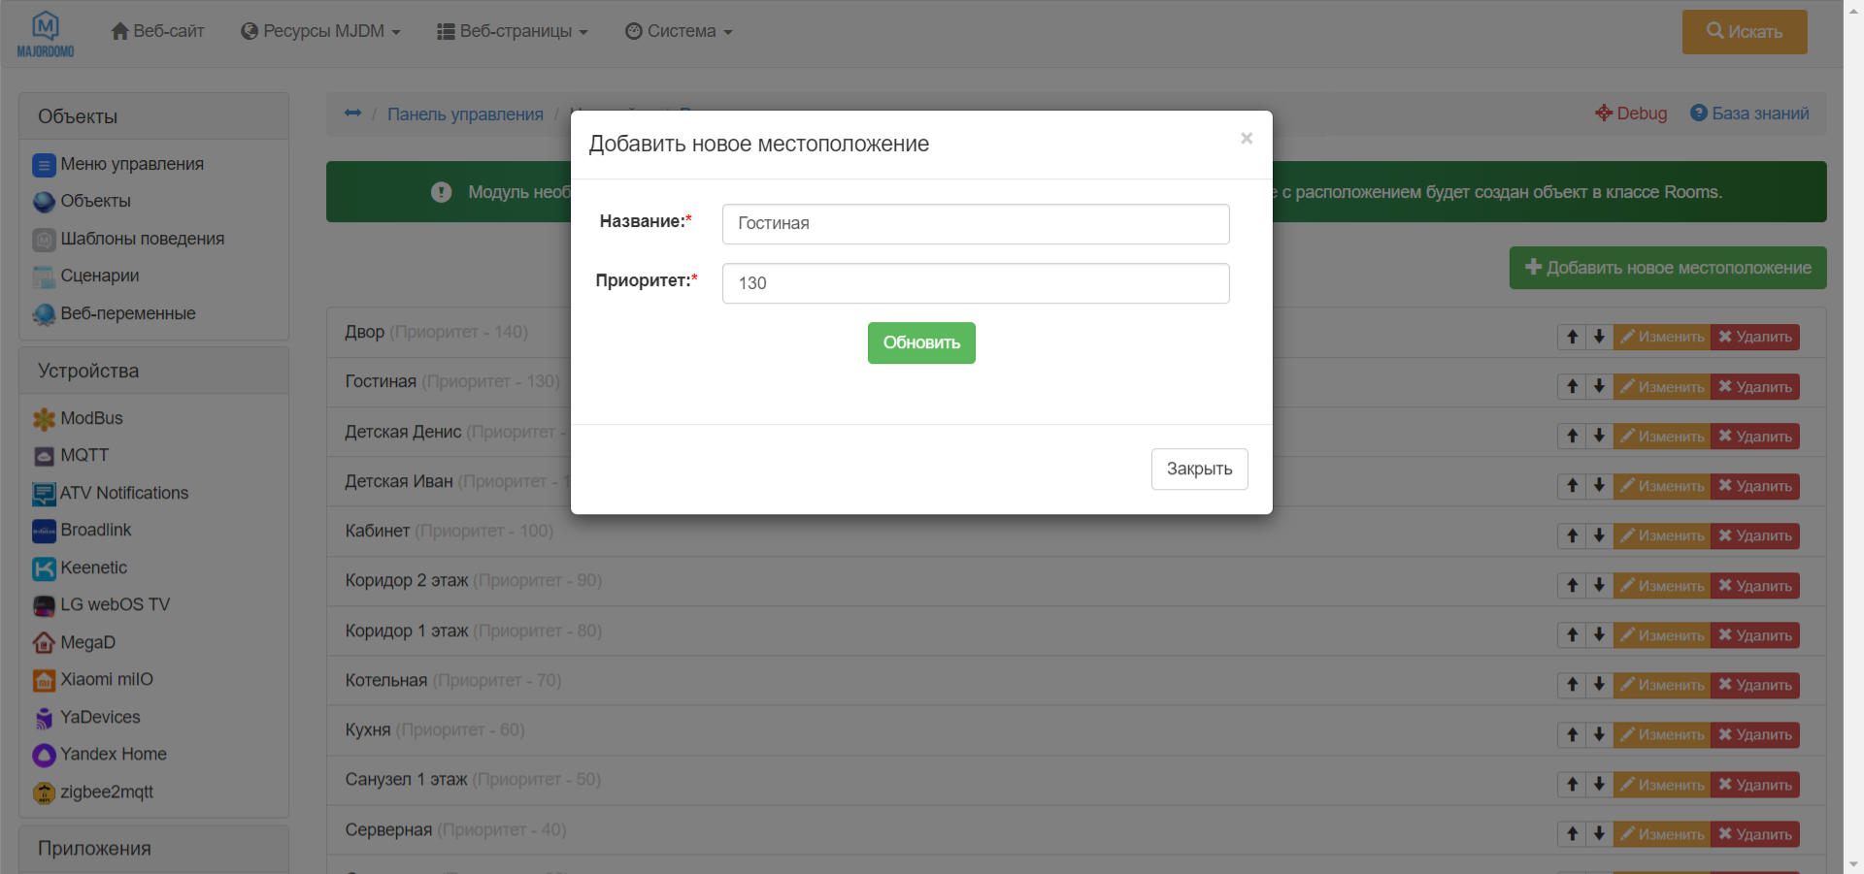Open the База знаний link

point(1751,113)
